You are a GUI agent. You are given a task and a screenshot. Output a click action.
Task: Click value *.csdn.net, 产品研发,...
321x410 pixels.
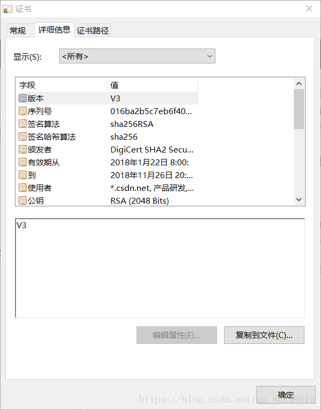[x=153, y=188]
